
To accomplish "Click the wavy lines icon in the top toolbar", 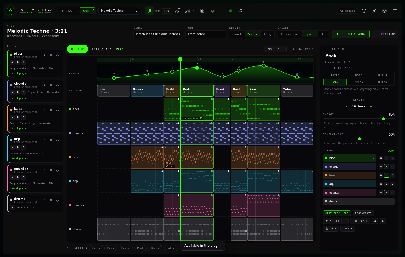I will [212, 11].
